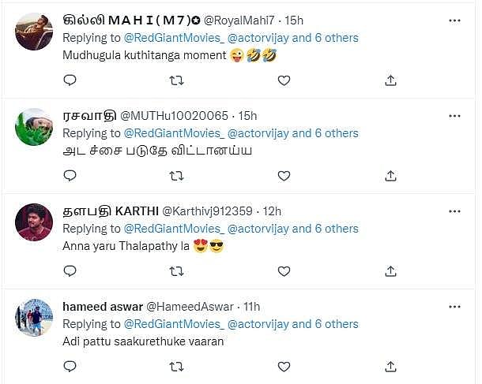Open more options for RoyalMahi7's tweet

[454, 21]
